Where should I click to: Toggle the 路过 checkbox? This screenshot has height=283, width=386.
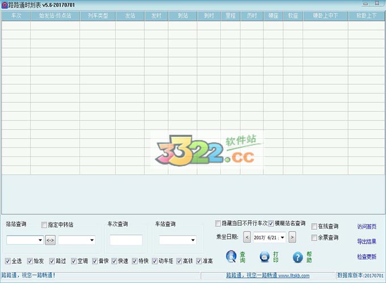[x=52, y=261]
